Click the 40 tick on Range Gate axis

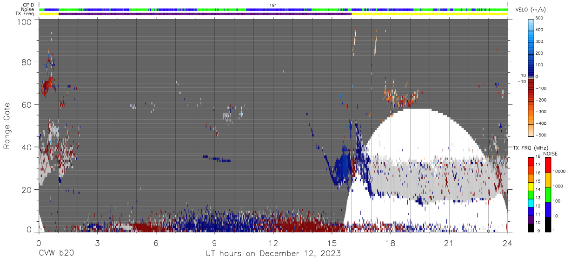27,148
